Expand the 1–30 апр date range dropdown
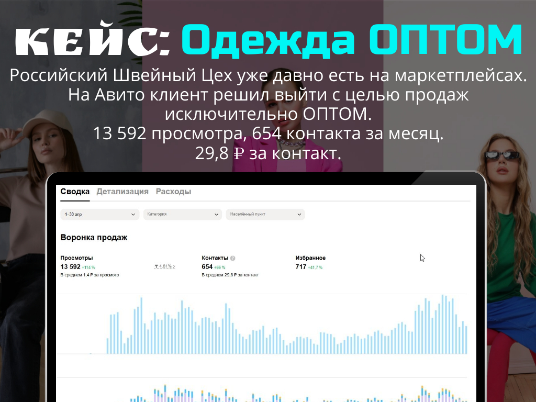Viewport: 536px width, 402px height. [x=100, y=214]
